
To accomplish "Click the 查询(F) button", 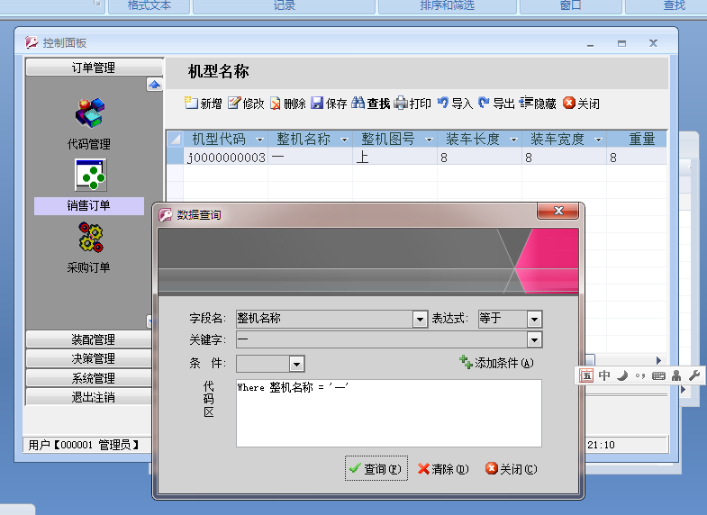I will coord(376,468).
